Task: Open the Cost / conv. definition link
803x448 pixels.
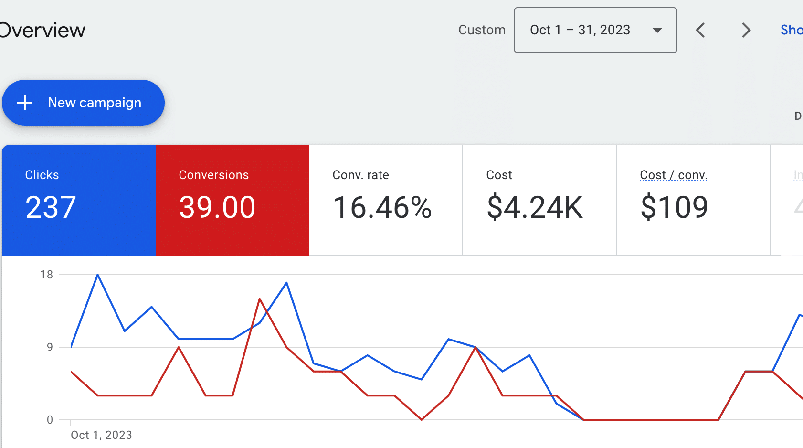Action: coord(673,175)
